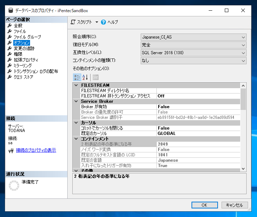Select the Broker の優先度の許可 row
The height and width of the screenshot is (217, 257).
pyautogui.click(x=160, y=112)
